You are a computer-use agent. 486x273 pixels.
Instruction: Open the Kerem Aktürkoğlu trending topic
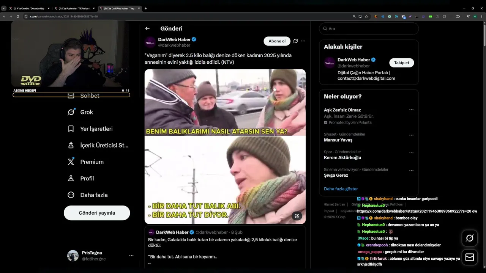click(x=342, y=158)
